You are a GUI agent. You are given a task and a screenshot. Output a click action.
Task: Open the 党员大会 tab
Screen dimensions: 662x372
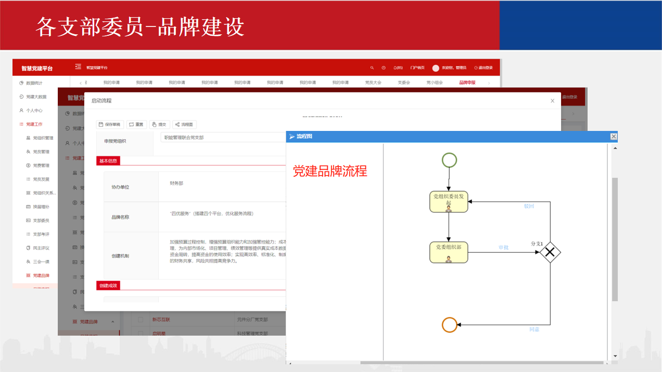373,83
